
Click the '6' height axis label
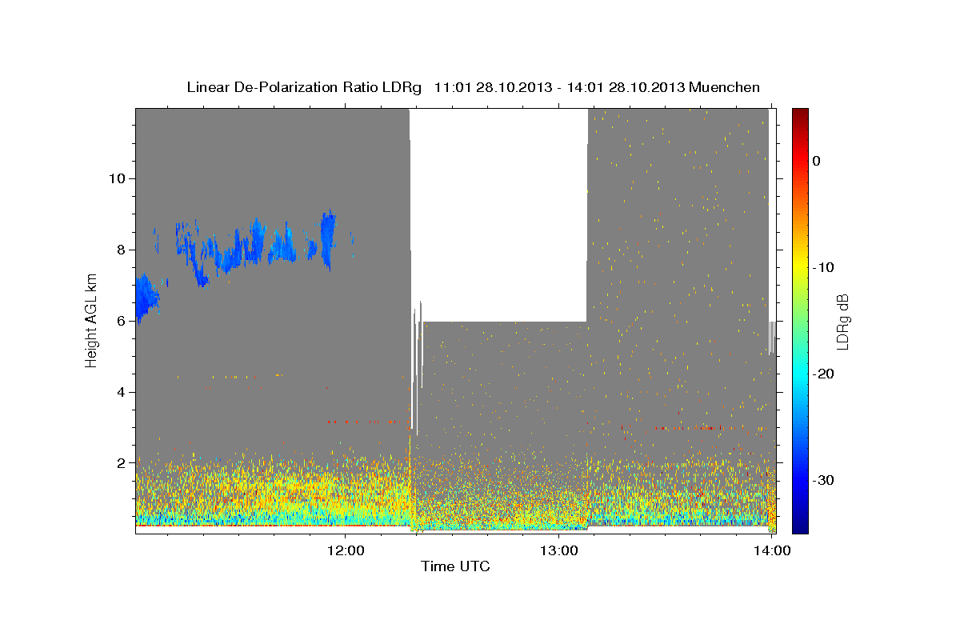coord(119,321)
